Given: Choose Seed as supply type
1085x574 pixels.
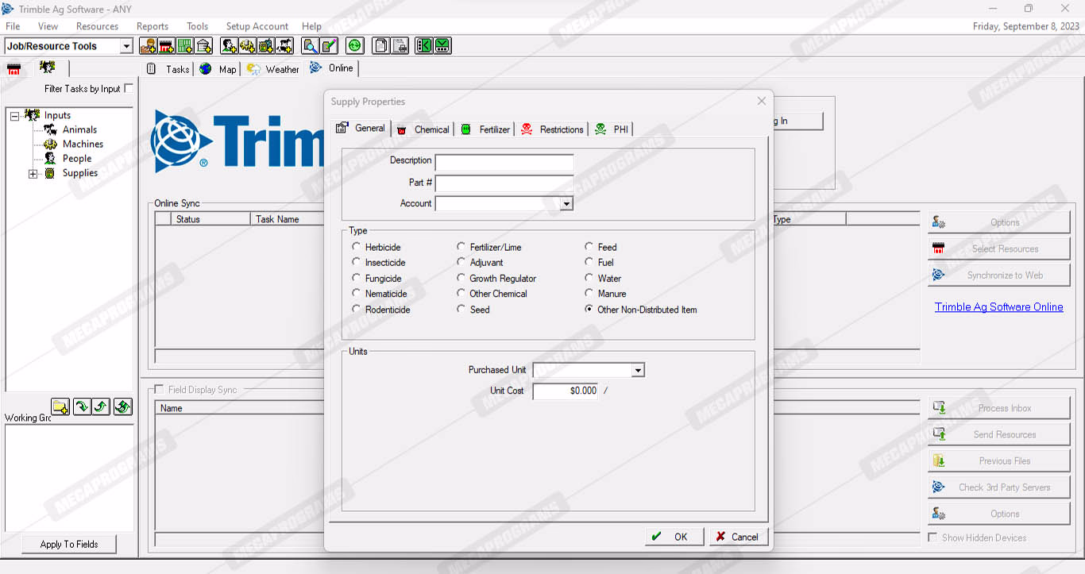Looking at the screenshot, I should point(461,309).
